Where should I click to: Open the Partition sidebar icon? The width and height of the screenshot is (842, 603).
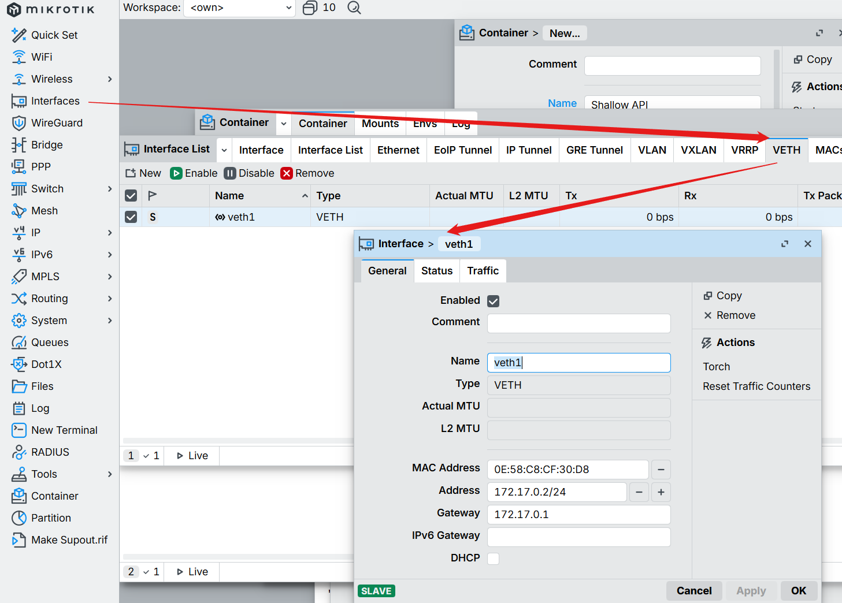tap(19, 518)
